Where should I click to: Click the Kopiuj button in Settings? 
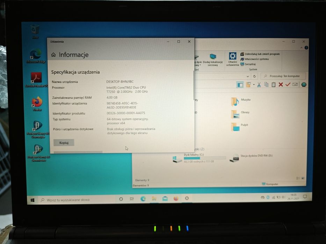click(64, 143)
